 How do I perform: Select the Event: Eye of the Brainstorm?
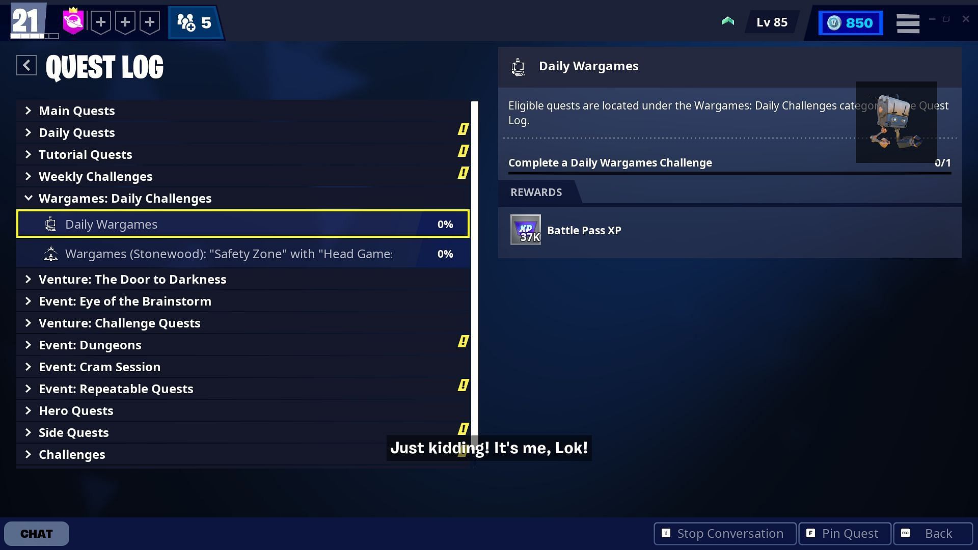click(125, 301)
